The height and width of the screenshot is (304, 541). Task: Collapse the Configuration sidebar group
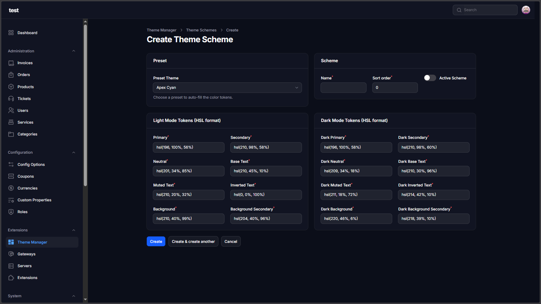click(x=74, y=152)
